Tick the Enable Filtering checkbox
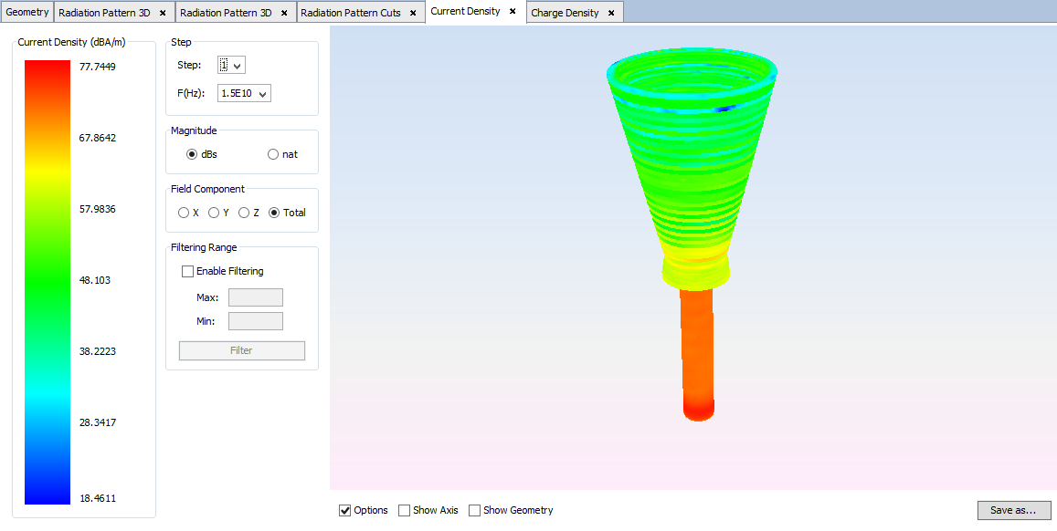This screenshot has width=1057, height=531. click(188, 271)
